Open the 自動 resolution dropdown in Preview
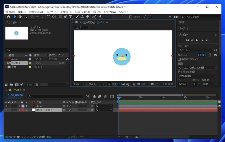The height and width of the screenshot is (142, 225). coord(209,84)
